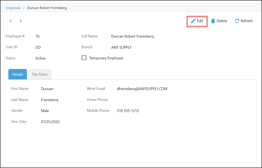The height and width of the screenshot is (168, 262).
Task: Click the Status value Active
Action: coord(40,58)
